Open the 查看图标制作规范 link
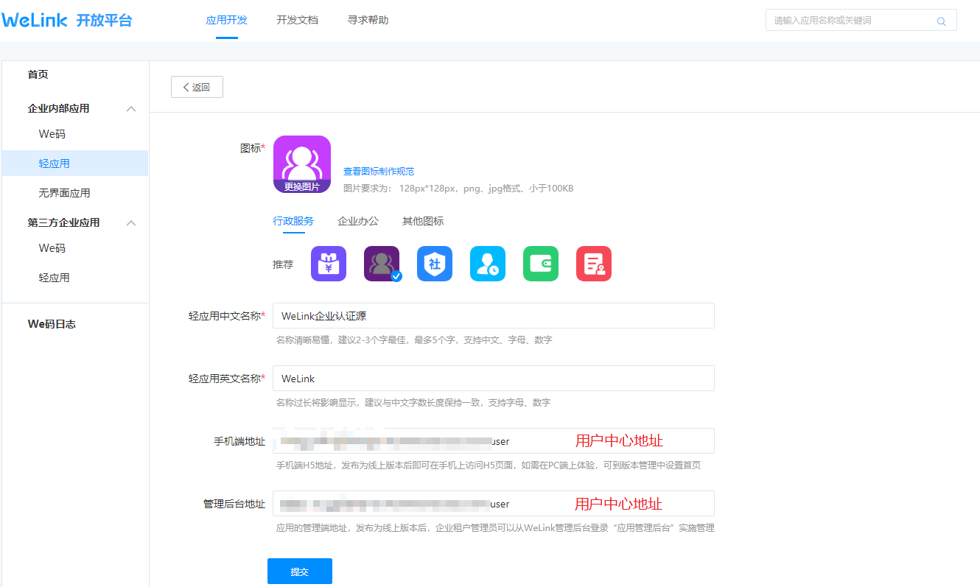 (x=379, y=172)
